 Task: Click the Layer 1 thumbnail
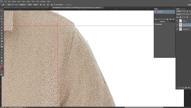tap(181, 21)
